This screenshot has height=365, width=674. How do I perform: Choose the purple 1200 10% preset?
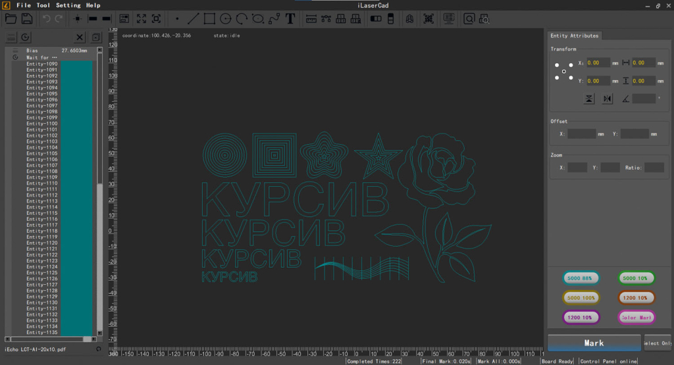pos(581,318)
